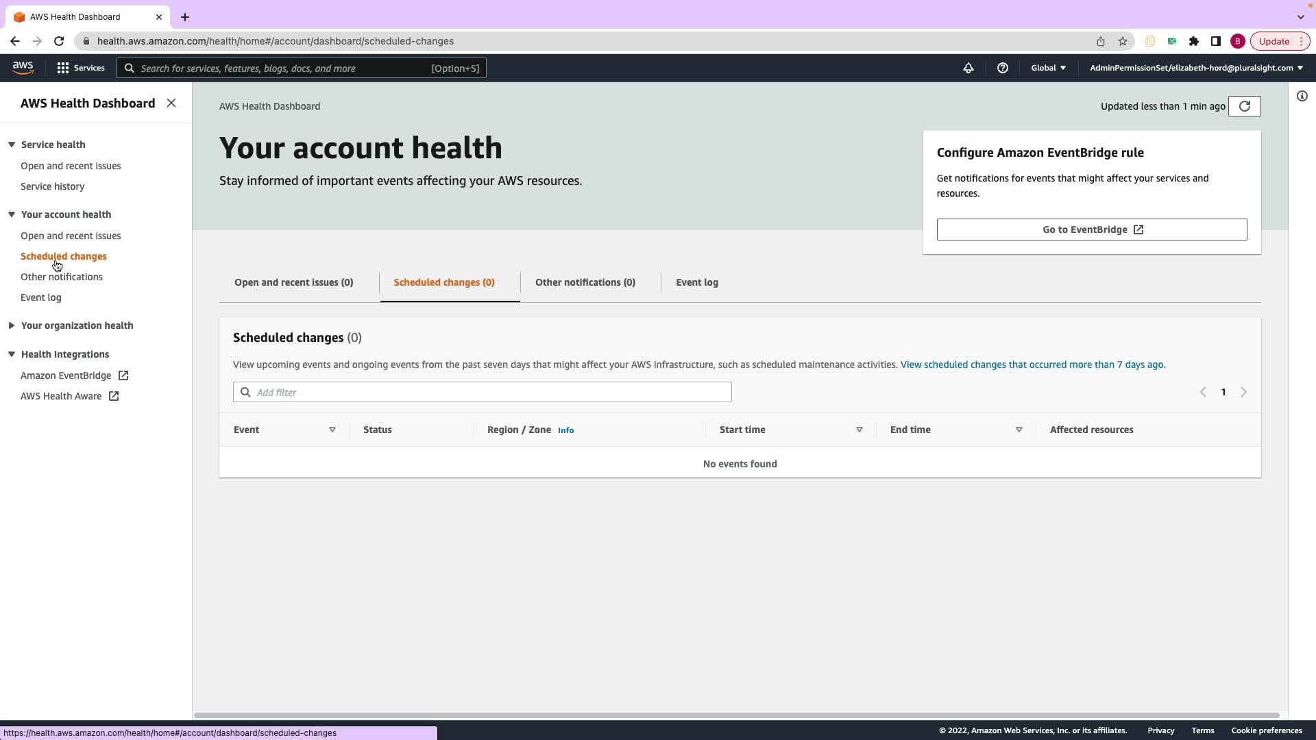Switch to Other notifications tab
This screenshot has width=1316, height=740.
pyautogui.click(x=585, y=282)
